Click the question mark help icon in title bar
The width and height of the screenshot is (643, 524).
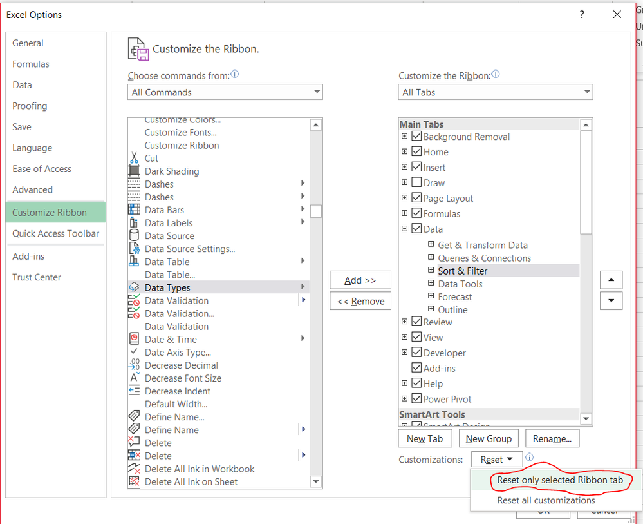pos(582,14)
